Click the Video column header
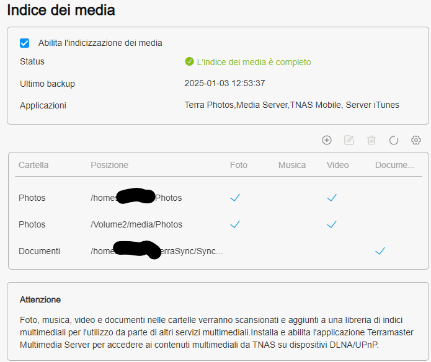The width and height of the screenshot is (431, 362). [x=337, y=165]
